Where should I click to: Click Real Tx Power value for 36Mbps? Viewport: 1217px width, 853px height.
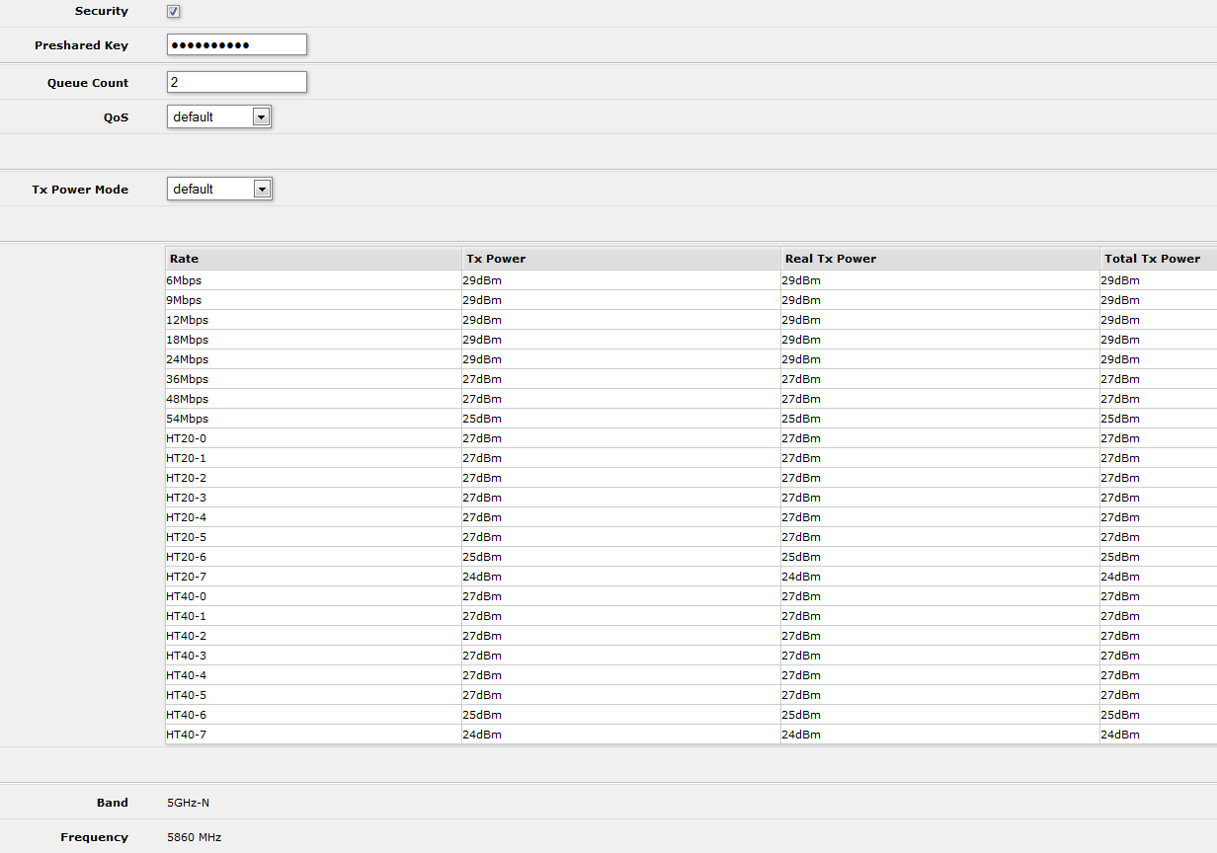pyautogui.click(x=801, y=379)
